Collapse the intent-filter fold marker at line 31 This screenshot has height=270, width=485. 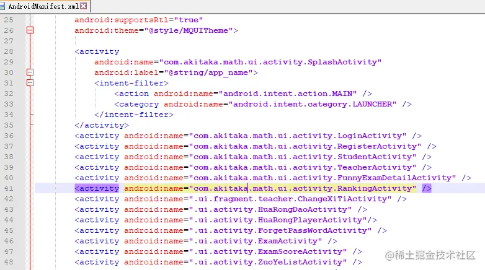coord(30,83)
